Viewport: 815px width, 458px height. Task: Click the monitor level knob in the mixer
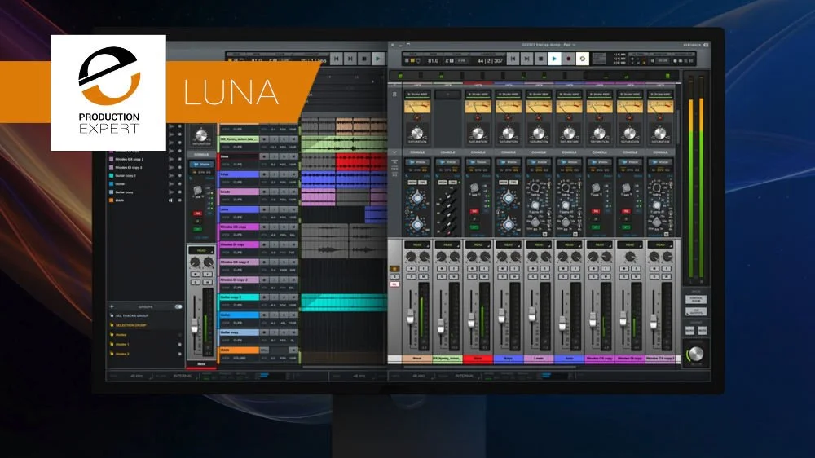695,354
